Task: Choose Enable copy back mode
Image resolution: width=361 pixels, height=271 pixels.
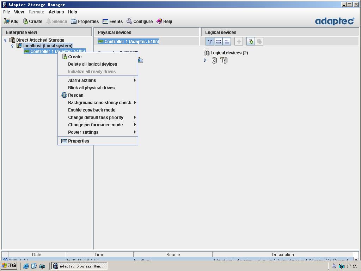Action: click(92, 110)
